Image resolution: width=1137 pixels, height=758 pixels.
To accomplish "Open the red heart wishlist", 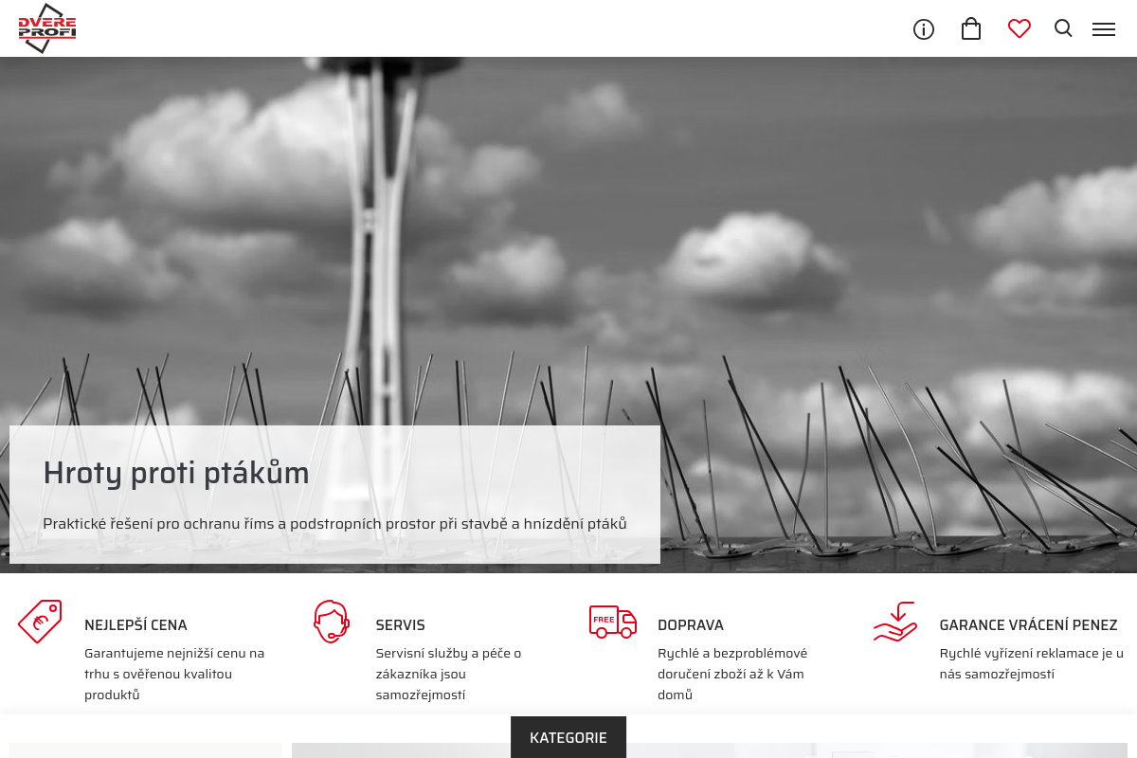I will pyautogui.click(x=1020, y=29).
